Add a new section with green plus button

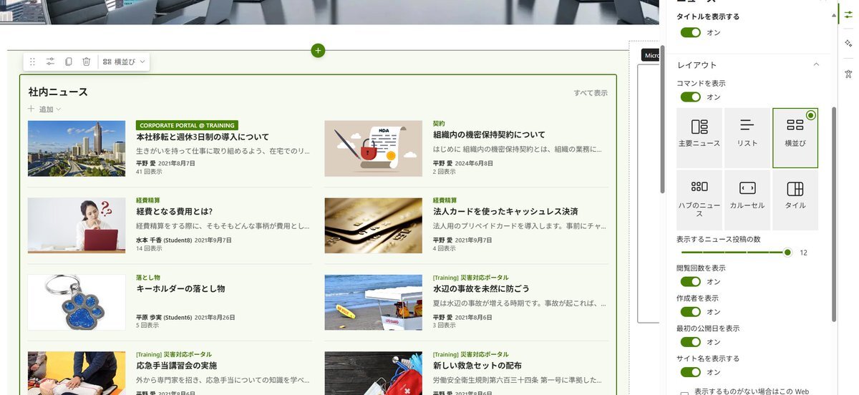[x=319, y=50]
